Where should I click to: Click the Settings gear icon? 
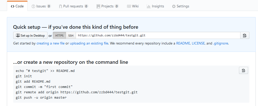click(174, 6)
